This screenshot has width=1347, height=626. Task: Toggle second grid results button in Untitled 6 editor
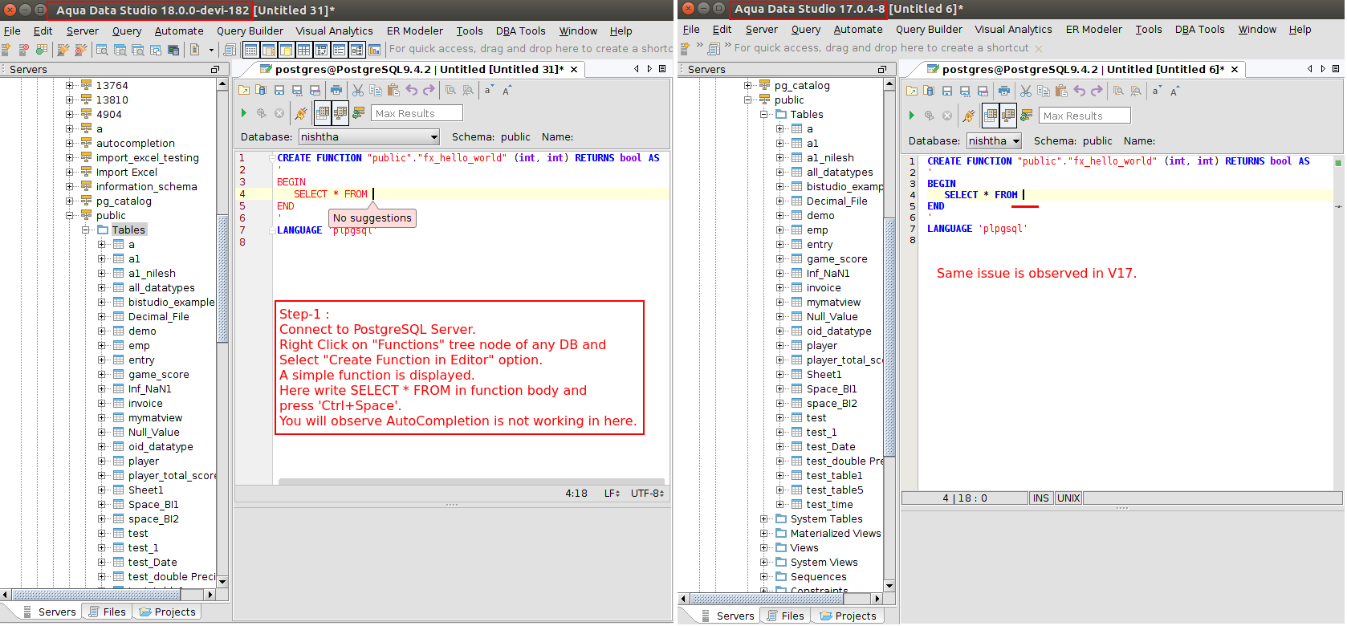[x=1008, y=116]
